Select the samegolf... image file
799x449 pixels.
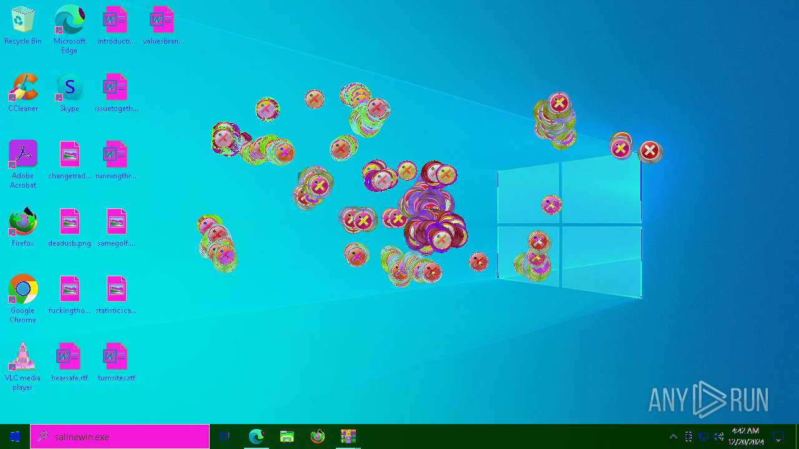(116, 228)
